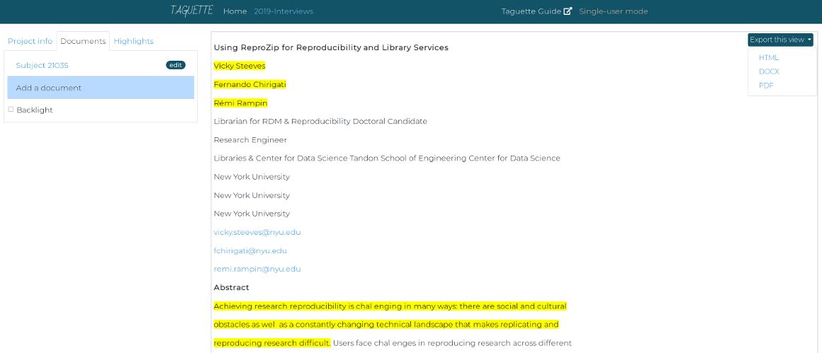This screenshot has height=353, width=822.
Task: Click the highlighted abstract passage
Action: [x=390, y=324]
